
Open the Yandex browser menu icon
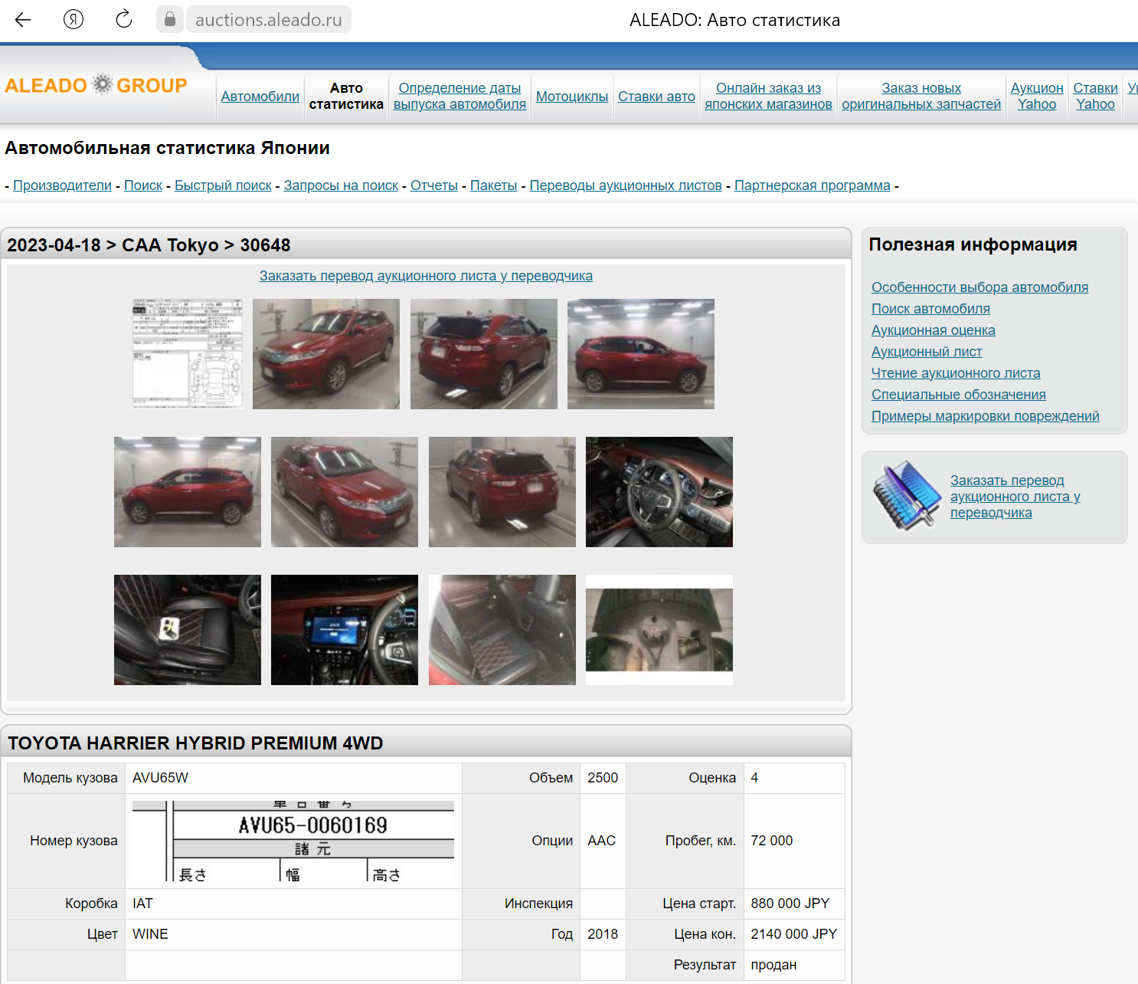[x=70, y=20]
